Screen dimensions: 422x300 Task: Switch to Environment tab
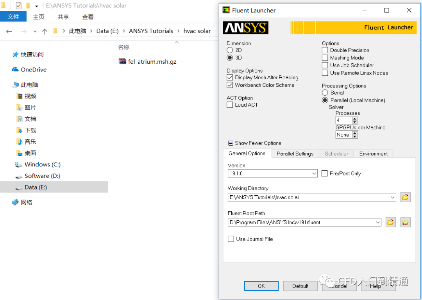(x=373, y=154)
